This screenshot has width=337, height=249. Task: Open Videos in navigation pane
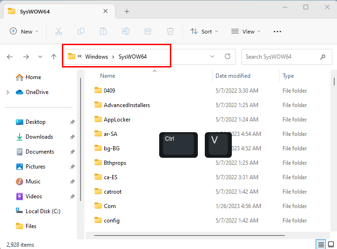(34, 196)
